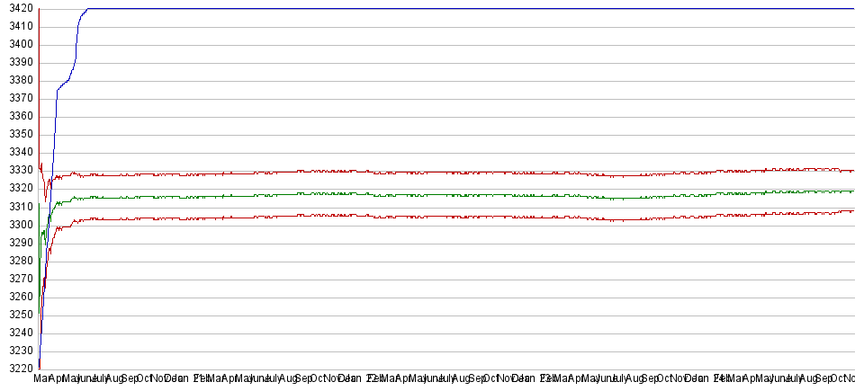Click the upper red line near 3330
Screen dimensions: 855x391
click(450, 172)
